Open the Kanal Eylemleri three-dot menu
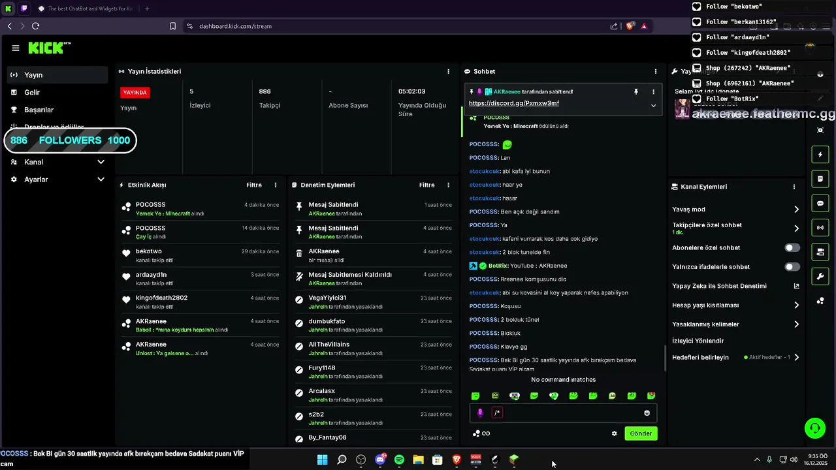 (794, 187)
